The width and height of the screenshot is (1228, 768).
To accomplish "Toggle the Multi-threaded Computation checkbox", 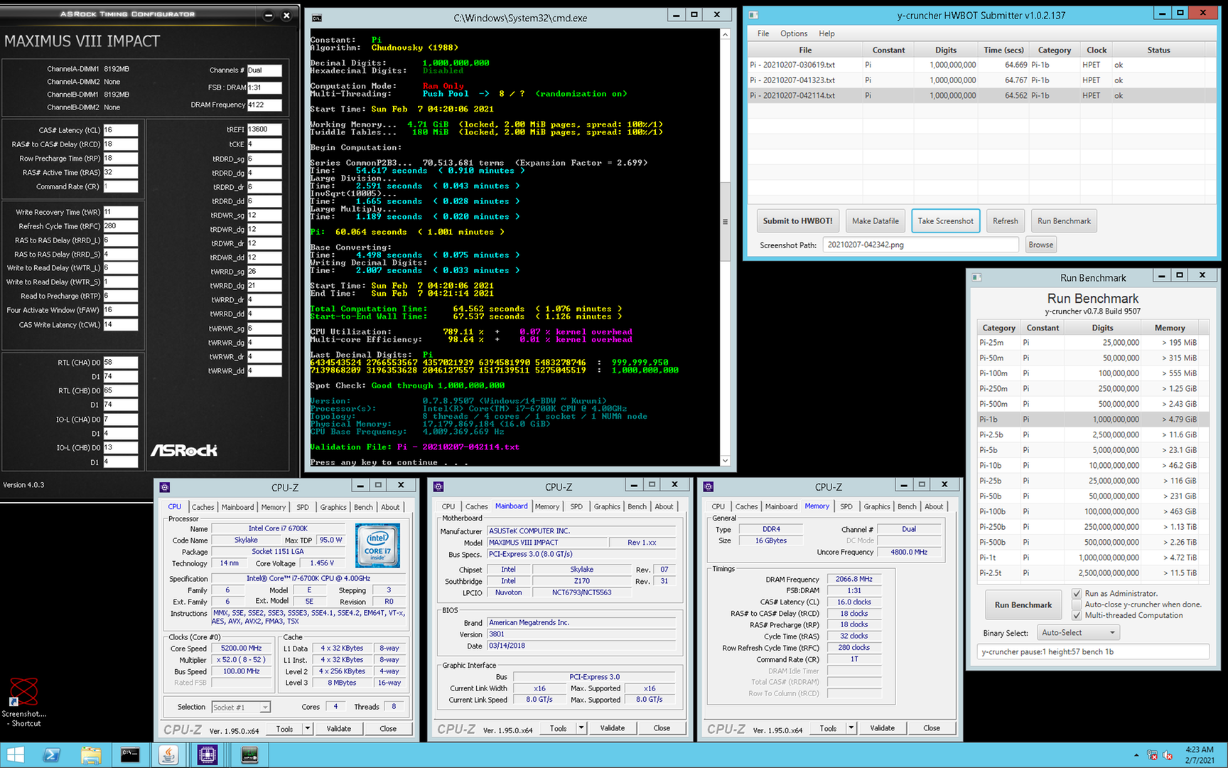I will click(1077, 615).
